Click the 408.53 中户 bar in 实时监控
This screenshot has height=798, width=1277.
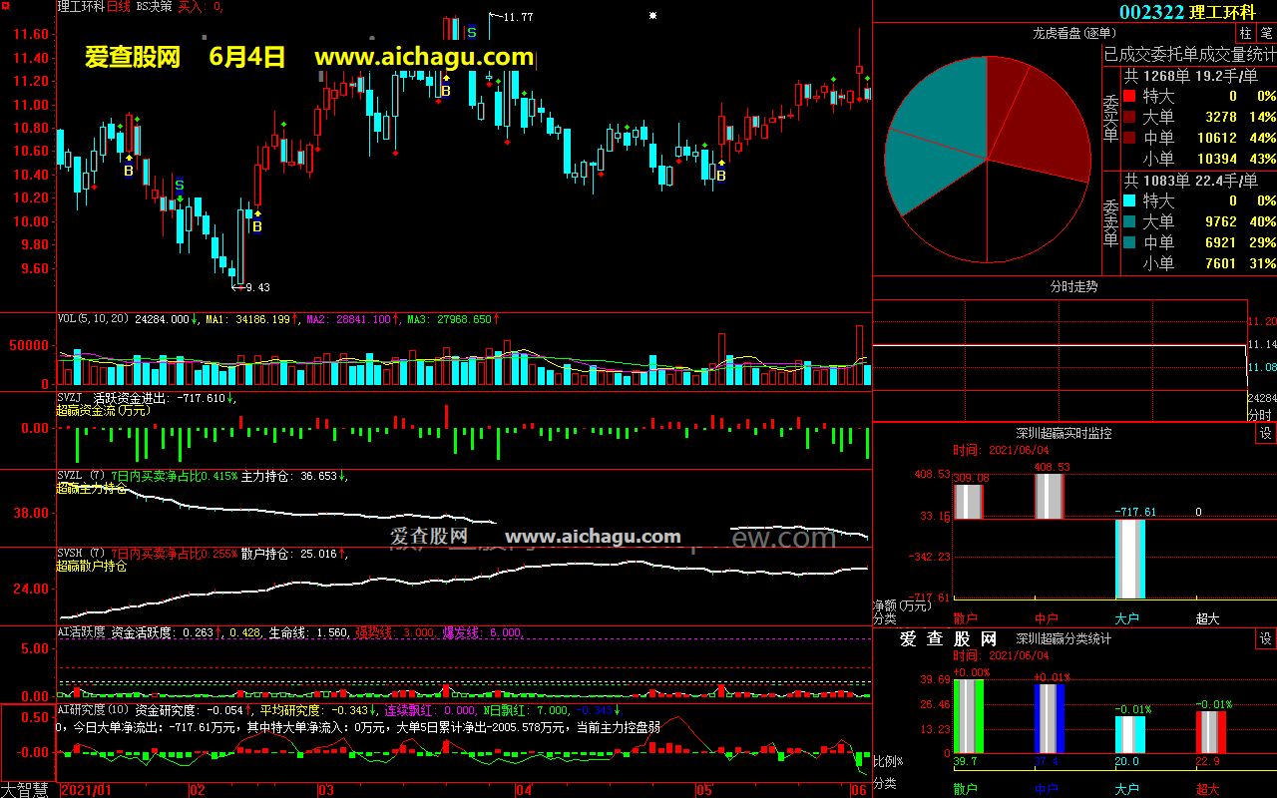point(1050,496)
